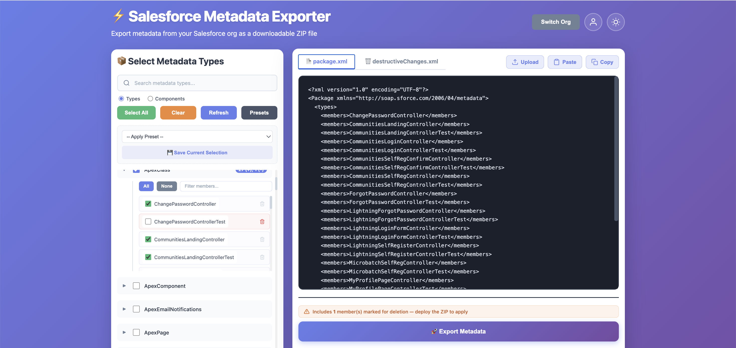
Task: Open the Apply Preset dropdown
Action: tap(197, 137)
